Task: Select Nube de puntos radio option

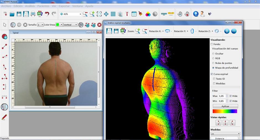Action: point(213,63)
